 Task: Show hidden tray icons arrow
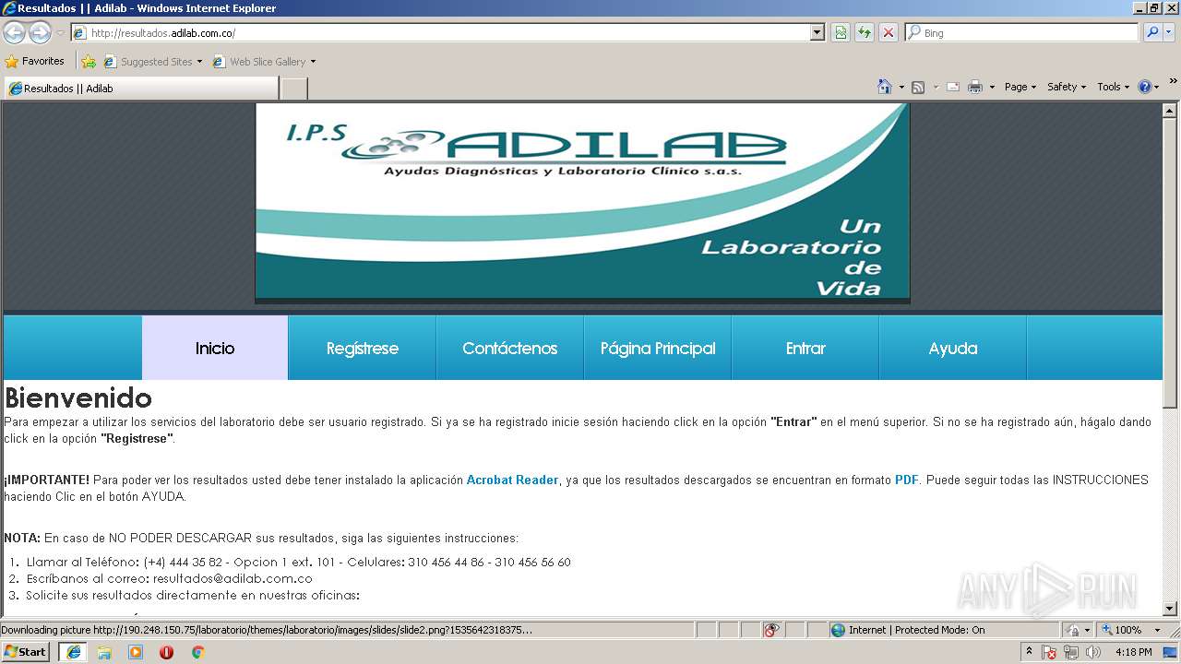point(1029,652)
